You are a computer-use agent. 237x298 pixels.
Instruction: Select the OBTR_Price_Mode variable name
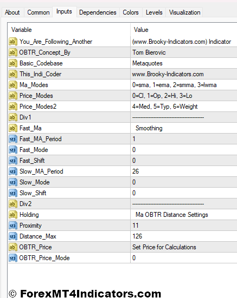44,258
